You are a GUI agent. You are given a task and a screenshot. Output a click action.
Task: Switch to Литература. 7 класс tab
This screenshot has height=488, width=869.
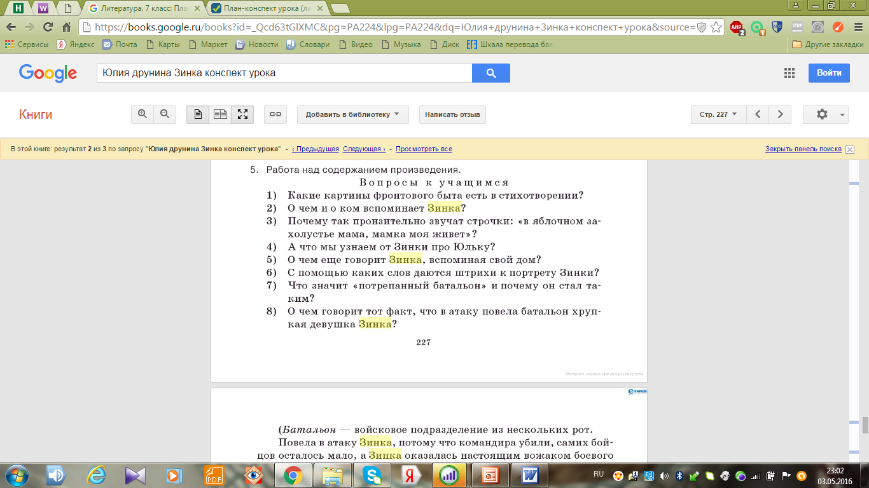pyautogui.click(x=144, y=8)
